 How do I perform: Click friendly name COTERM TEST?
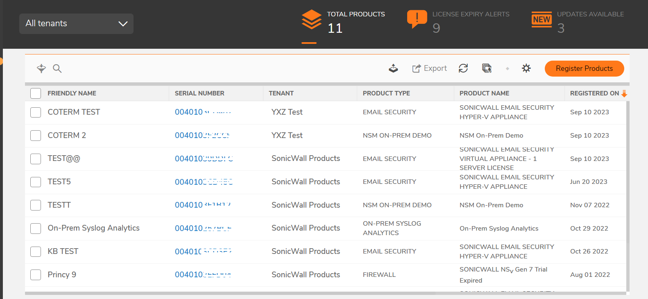[74, 112]
